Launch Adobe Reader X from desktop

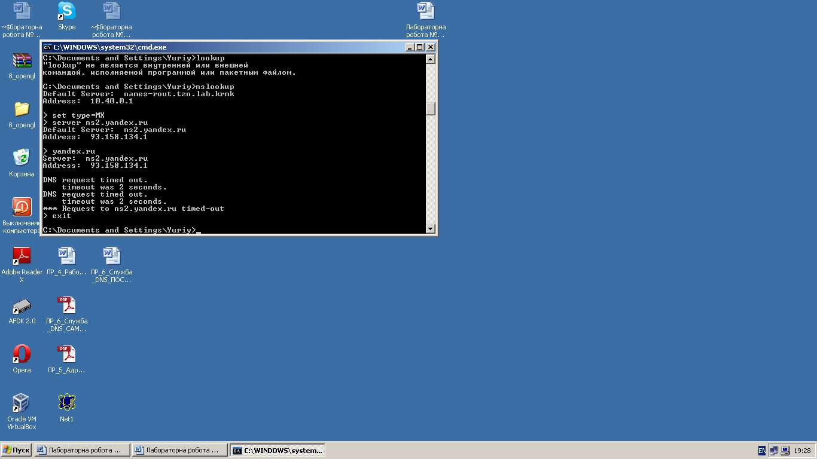click(x=22, y=256)
